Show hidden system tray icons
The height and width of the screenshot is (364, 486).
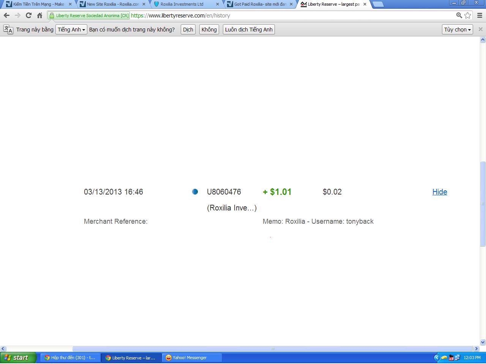[437, 358]
